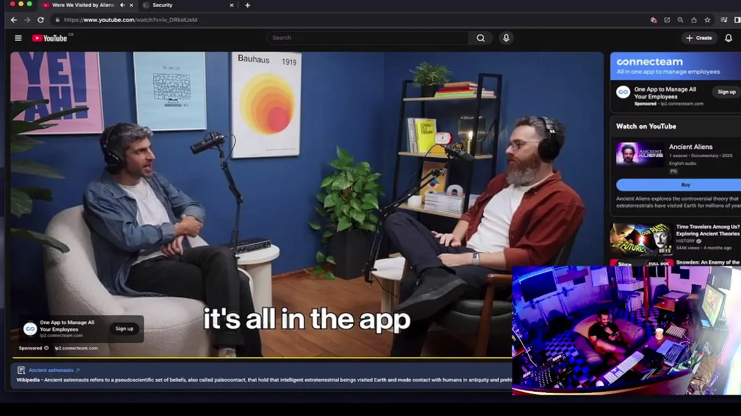The width and height of the screenshot is (741, 416).
Task: Reload the page with the refresh icon
Action: coord(41,20)
